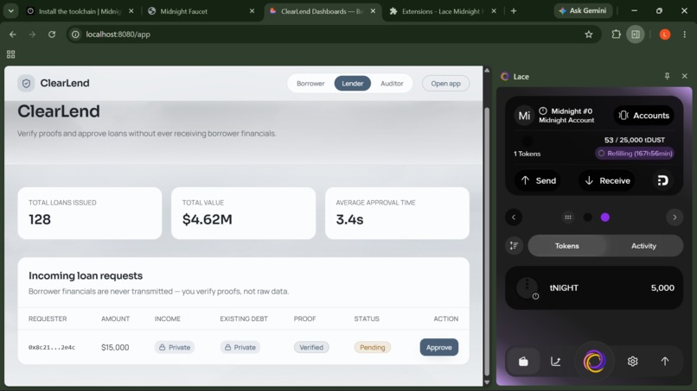
Task: Open the Lace wallet briefcase icon
Action: (x=523, y=362)
